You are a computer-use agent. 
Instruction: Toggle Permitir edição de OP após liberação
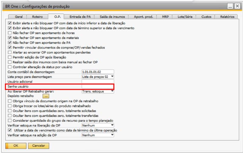[9, 57]
